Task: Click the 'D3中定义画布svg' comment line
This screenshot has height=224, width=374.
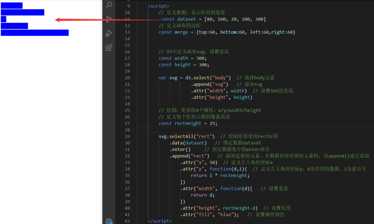Action: coord(194,52)
